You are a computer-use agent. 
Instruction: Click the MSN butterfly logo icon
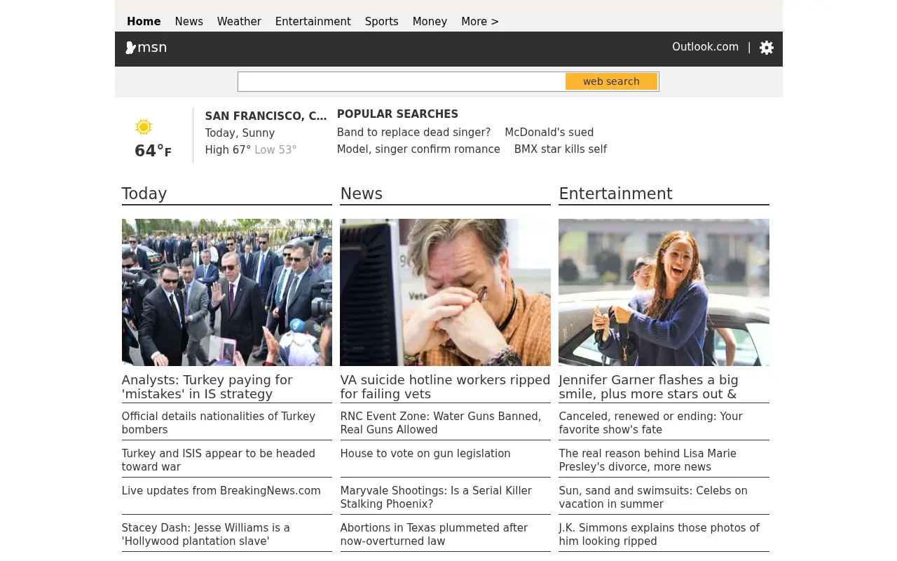pyautogui.click(x=130, y=48)
